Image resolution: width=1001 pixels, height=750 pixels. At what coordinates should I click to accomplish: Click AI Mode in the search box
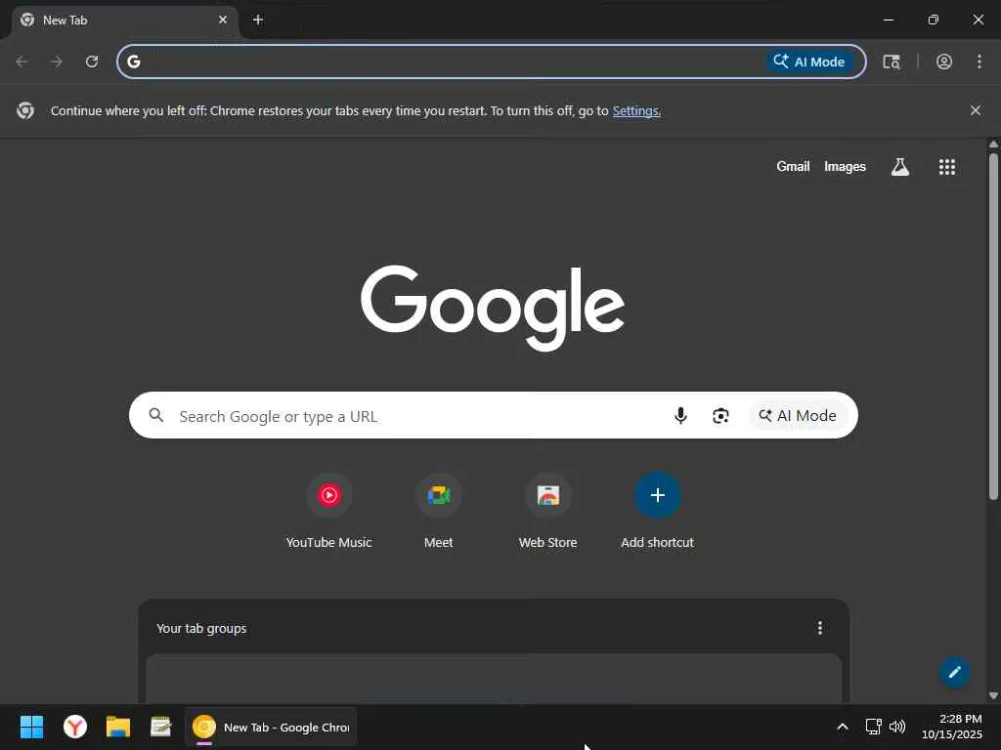pos(798,416)
